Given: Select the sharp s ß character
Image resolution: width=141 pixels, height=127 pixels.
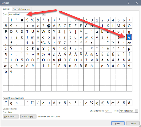Looking at the screenshot, I should [x=97, y=60].
